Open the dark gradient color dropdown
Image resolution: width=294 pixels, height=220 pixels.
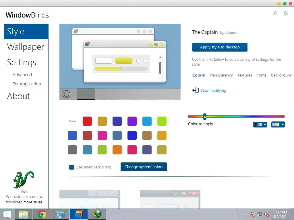click(x=260, y=125)
